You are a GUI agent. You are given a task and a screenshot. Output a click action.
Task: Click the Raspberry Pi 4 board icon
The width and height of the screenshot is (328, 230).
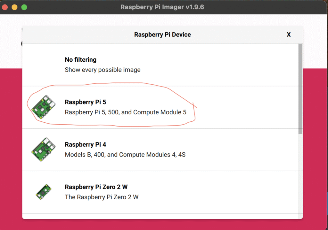[x=44, y=149]
